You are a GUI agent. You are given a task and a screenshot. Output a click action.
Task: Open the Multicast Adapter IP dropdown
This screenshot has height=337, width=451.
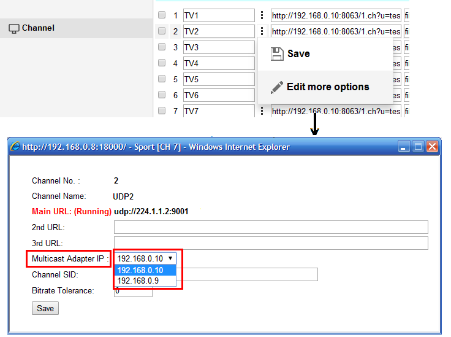pyautogui.click(x=145, y=258)
